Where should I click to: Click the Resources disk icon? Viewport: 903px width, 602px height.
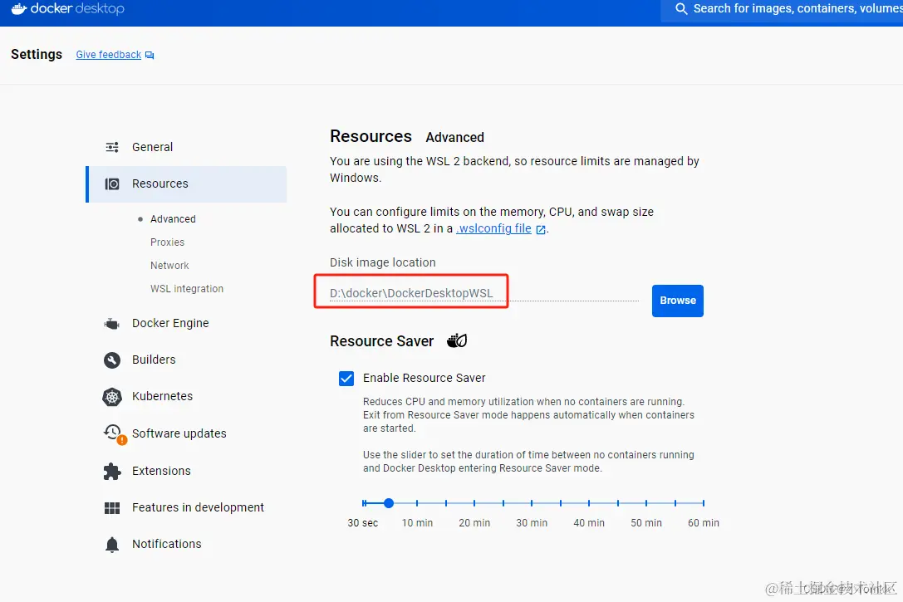112,184
